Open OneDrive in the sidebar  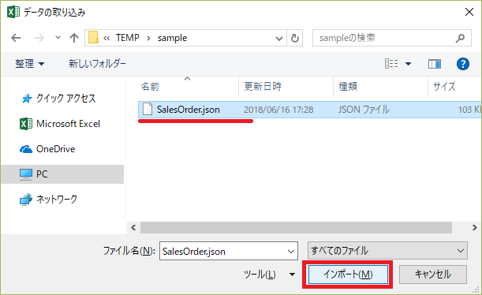point(55,149)
